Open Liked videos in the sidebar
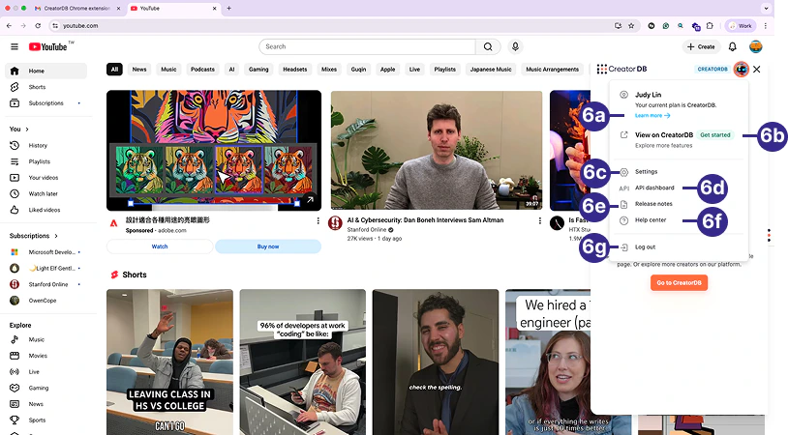 coord(45,210)
